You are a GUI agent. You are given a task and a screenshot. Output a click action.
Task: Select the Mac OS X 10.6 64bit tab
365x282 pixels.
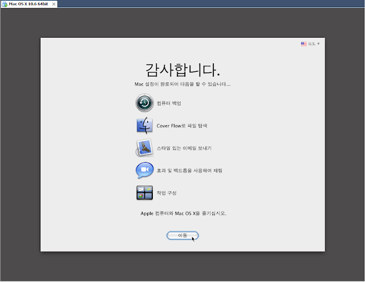point(29,4)
